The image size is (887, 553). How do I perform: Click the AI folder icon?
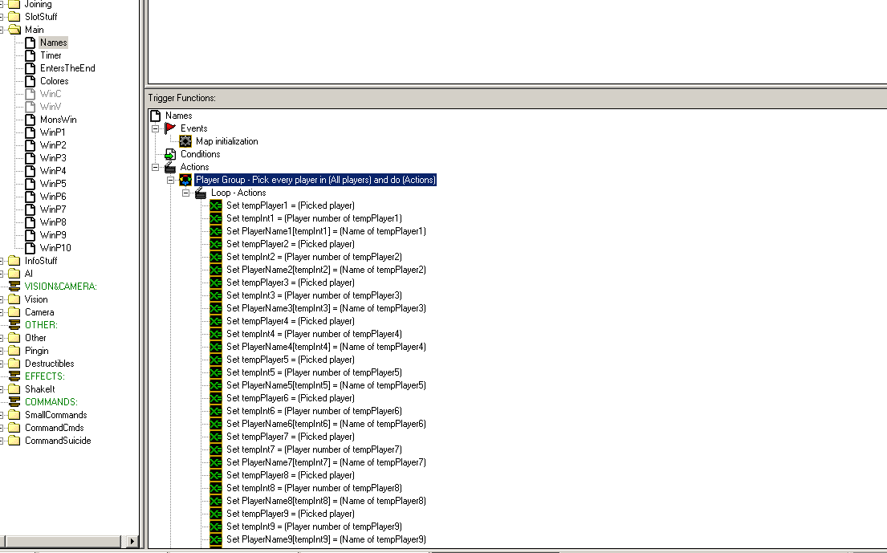14,274
